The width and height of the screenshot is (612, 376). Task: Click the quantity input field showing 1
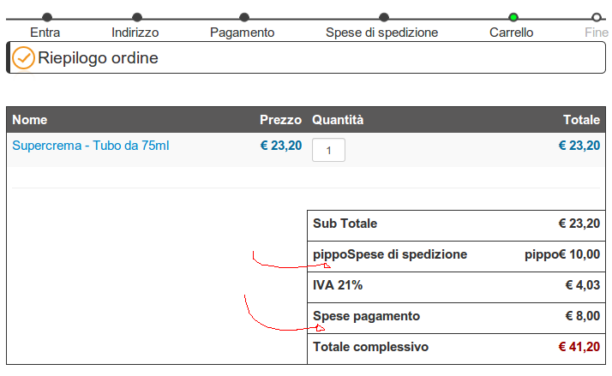tap(328, 150)
